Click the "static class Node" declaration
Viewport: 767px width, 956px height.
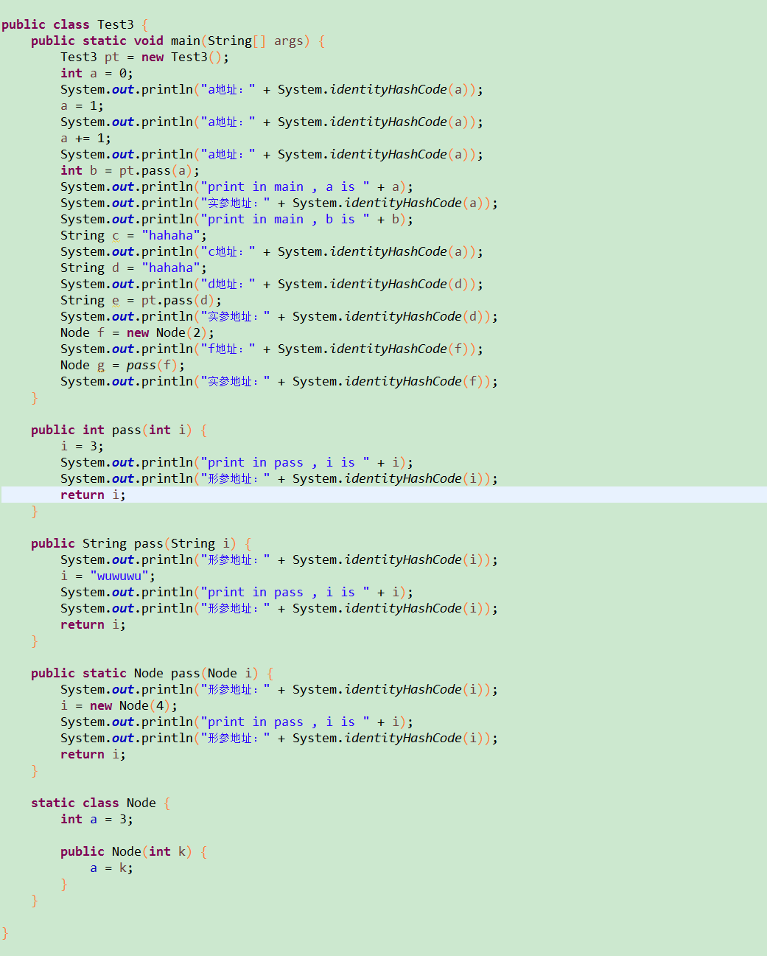click(x=100, y=803)
